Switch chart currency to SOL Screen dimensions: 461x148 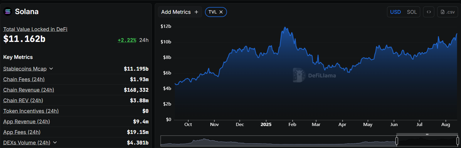(x=412, y=12)
